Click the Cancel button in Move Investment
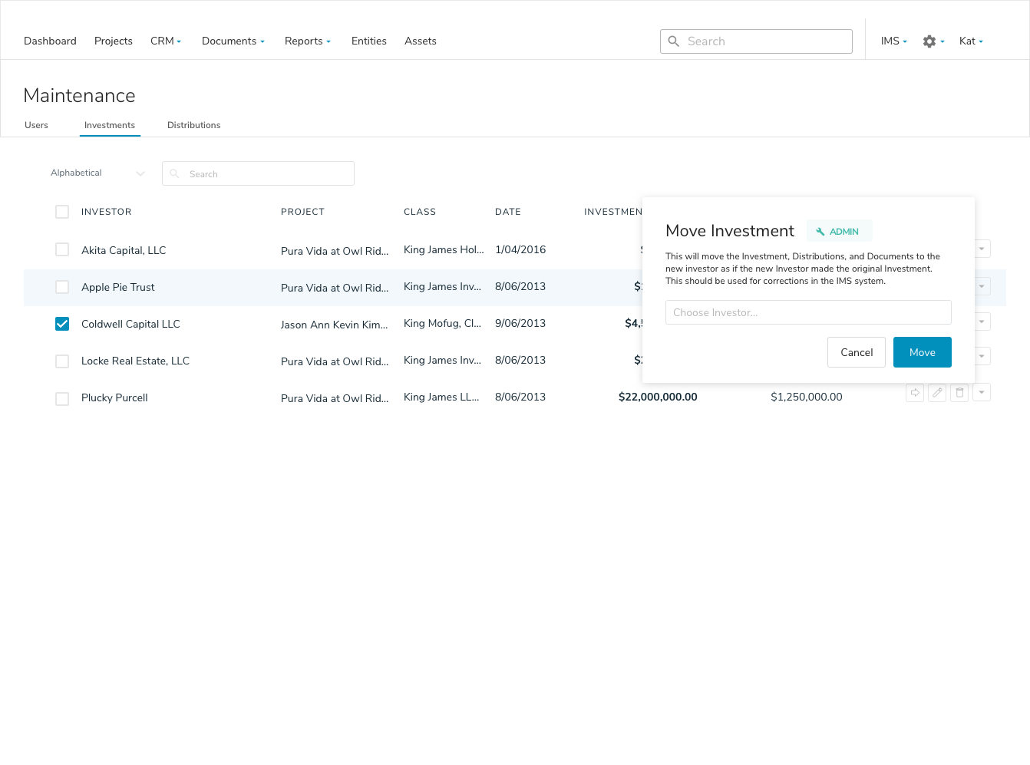The width and height of the screenshot is (1030, 765). (x=857, y=352)
